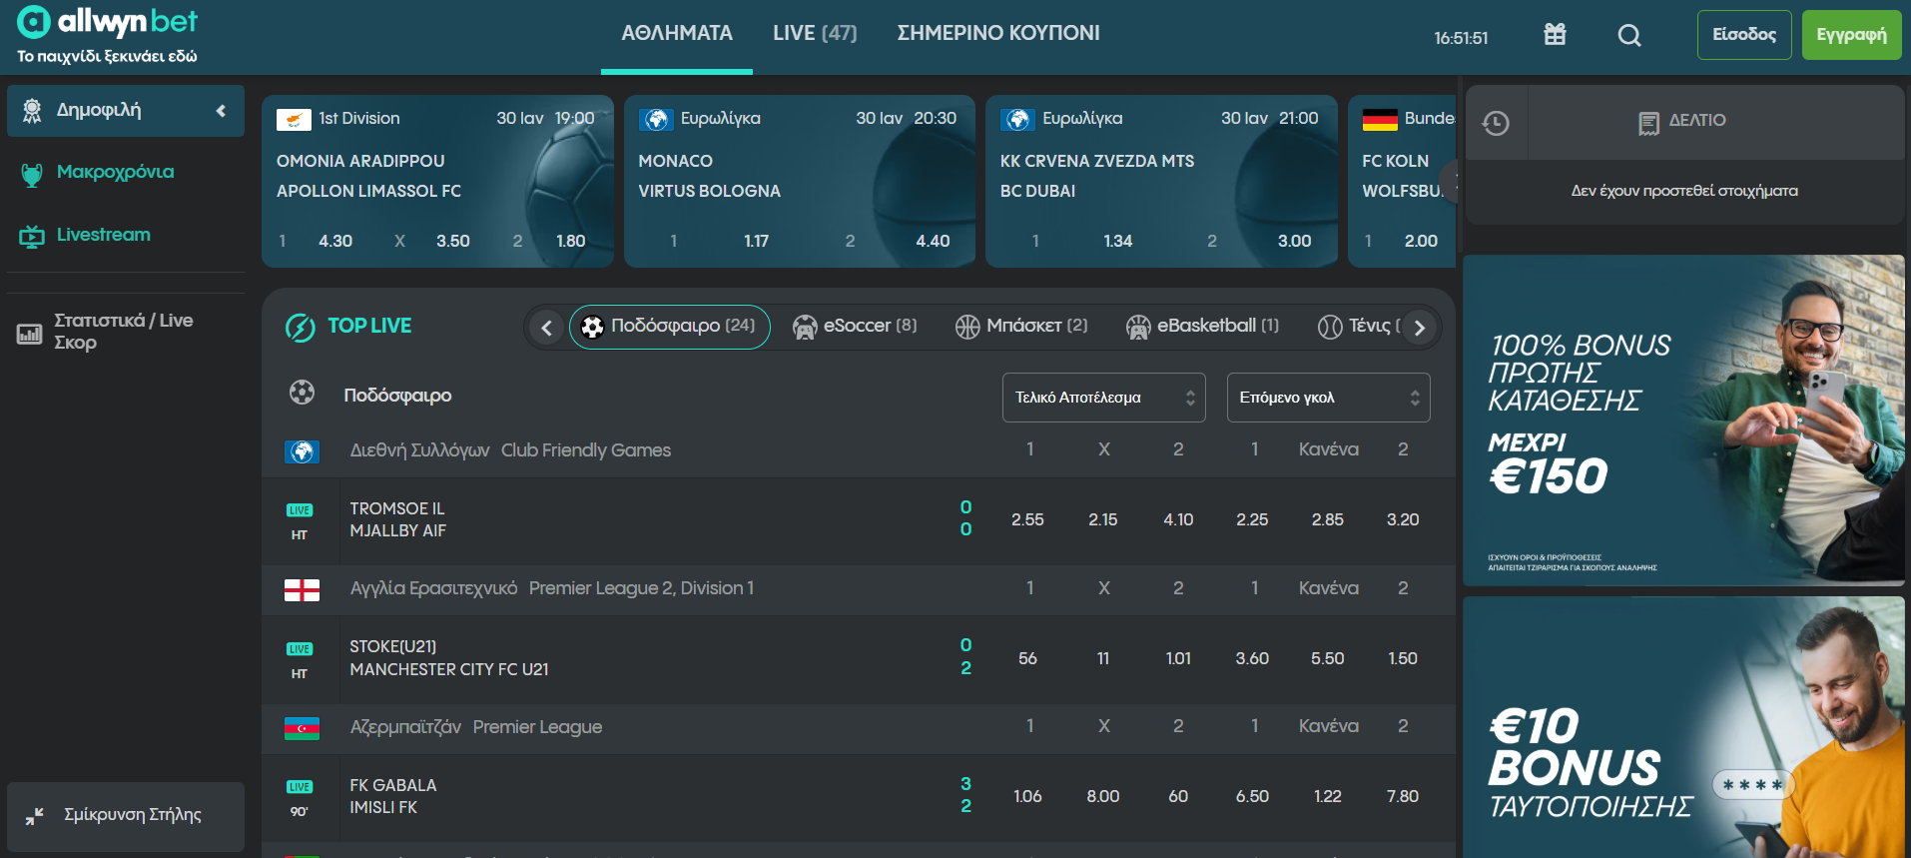1911x858 pixels.
Task: Click the soccer ball icon beside Ποδόσφαιρο heading
Action: [302, 393]
